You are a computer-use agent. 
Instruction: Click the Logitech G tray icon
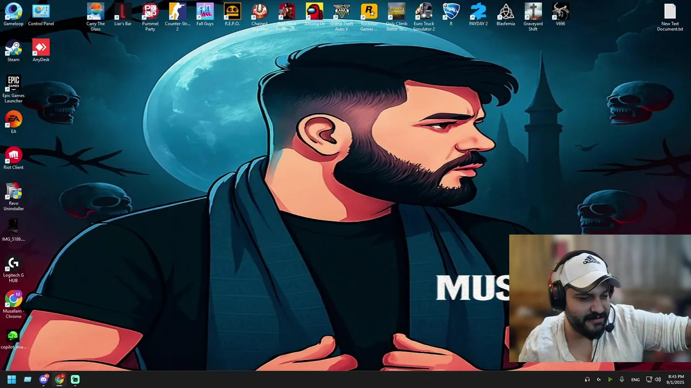click(599, 379)
